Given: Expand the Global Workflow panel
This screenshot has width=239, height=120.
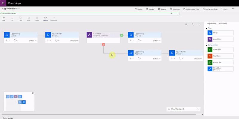Looking at the screenshot, I should [x=197, y=109].
